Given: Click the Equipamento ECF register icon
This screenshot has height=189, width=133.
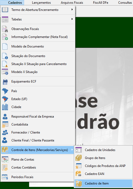Looking at the screenshot, I should (5, 81).
